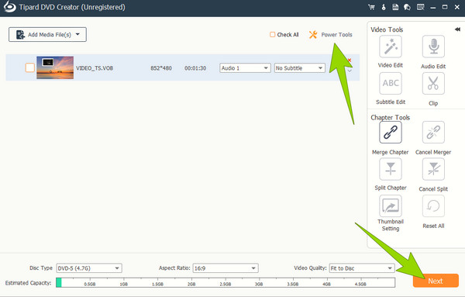Click the Cancel Split tool
Viewport: 465px width, 297px height.
(433, 169)
